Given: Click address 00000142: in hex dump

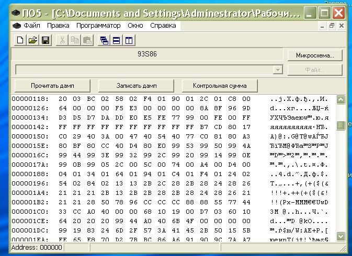Looking at the screenshot, I should [30, 127].
